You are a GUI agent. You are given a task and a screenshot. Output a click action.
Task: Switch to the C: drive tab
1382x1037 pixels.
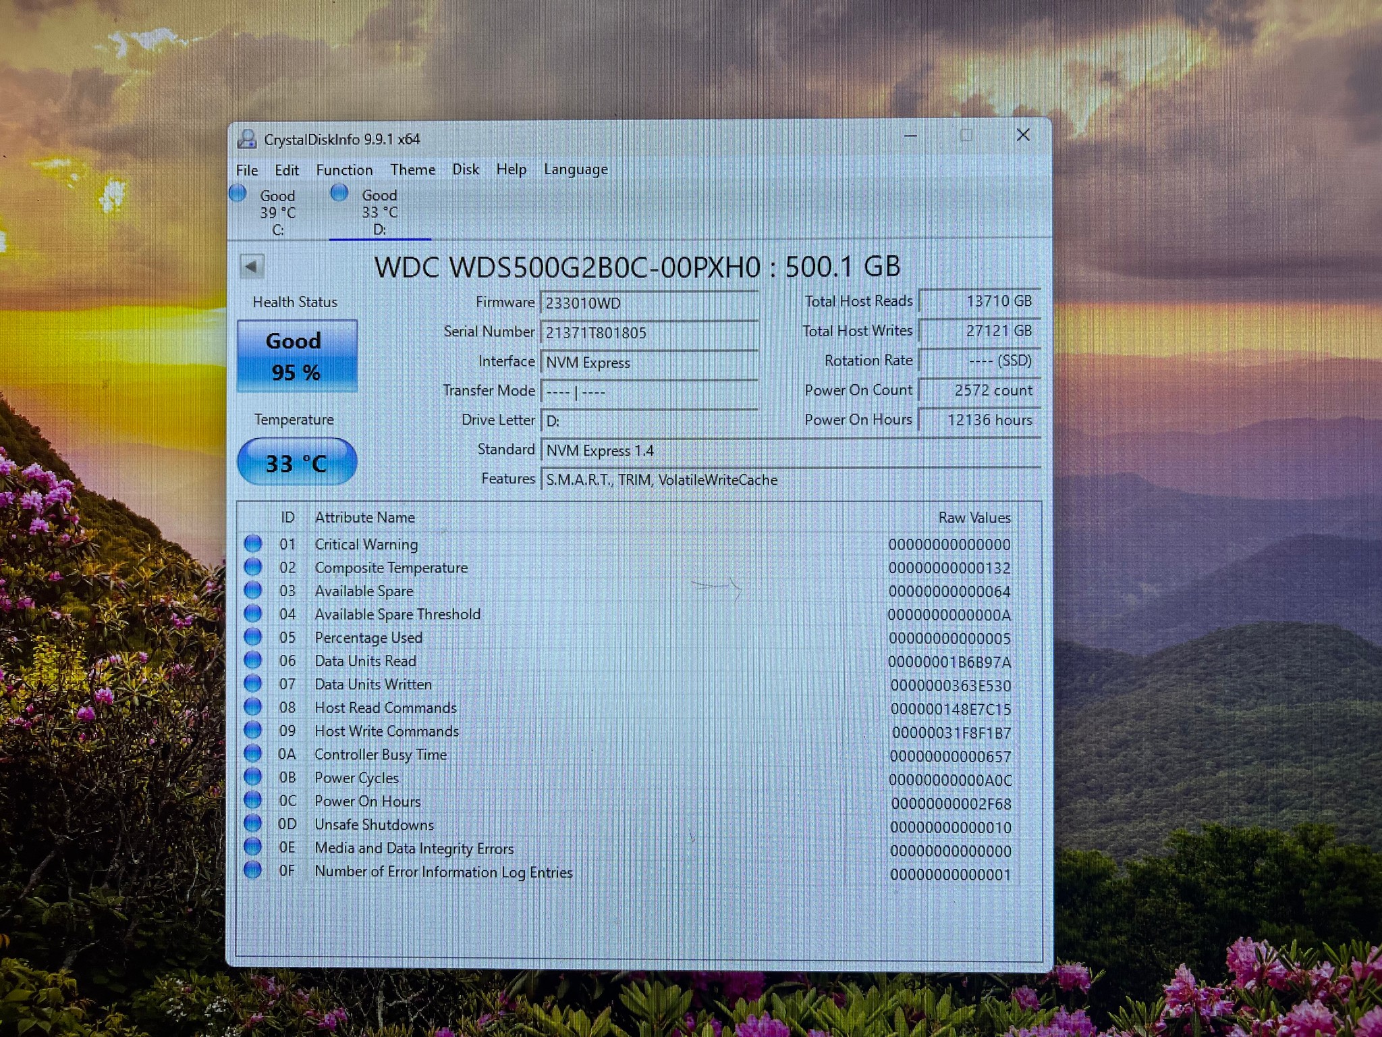coord(277,212)
